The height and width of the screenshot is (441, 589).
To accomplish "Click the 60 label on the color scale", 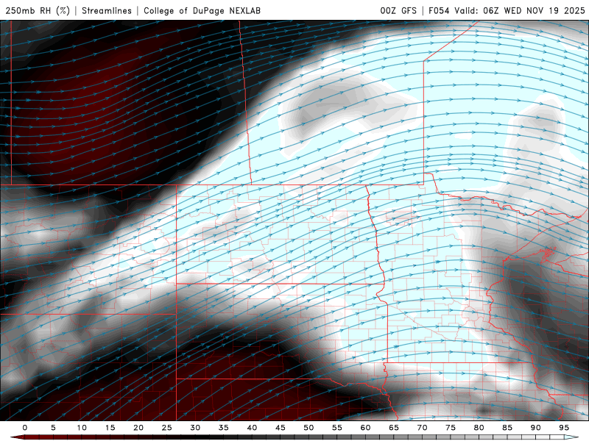I will tap(365, 428).
